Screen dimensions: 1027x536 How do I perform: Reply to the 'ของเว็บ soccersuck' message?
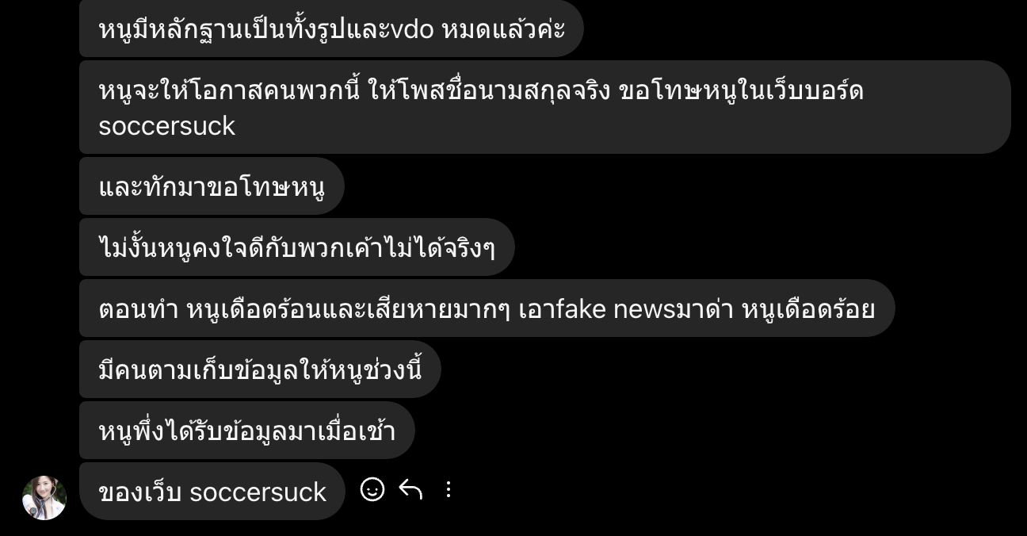(410, 489)
